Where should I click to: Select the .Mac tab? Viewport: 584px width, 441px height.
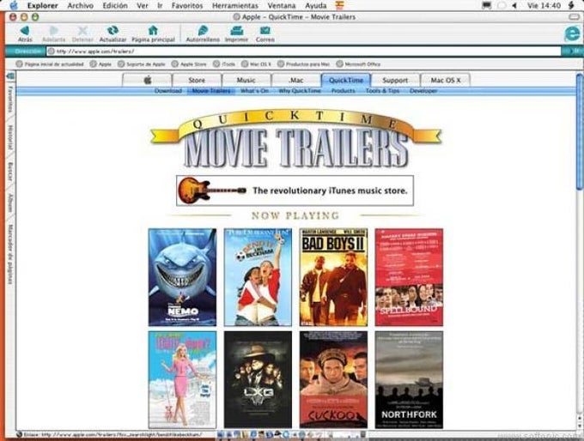[x=296, y=80]
